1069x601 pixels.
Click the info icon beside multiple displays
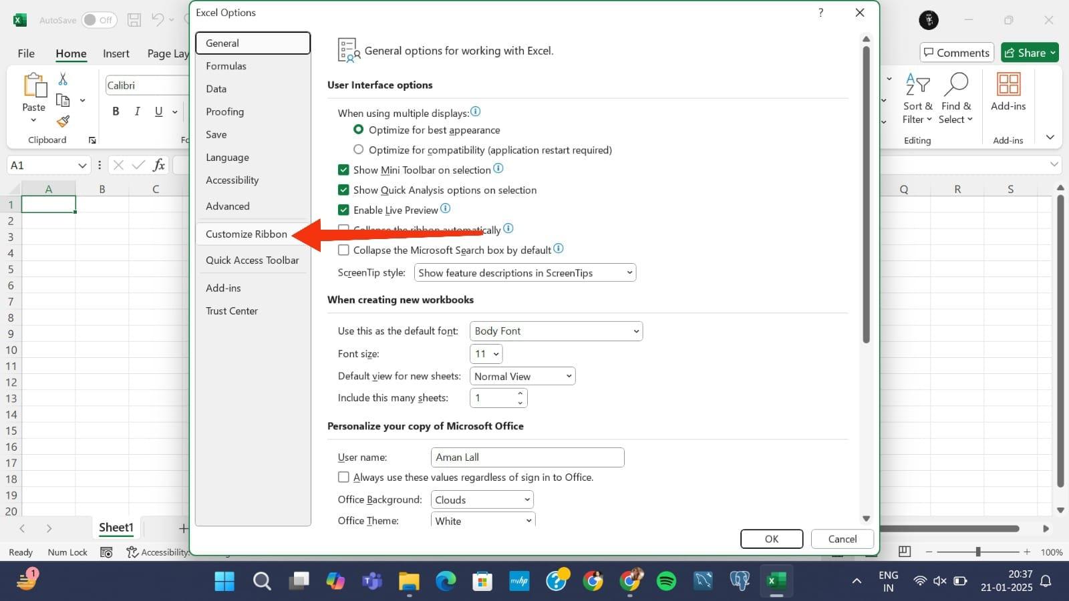tap(475, 112)
